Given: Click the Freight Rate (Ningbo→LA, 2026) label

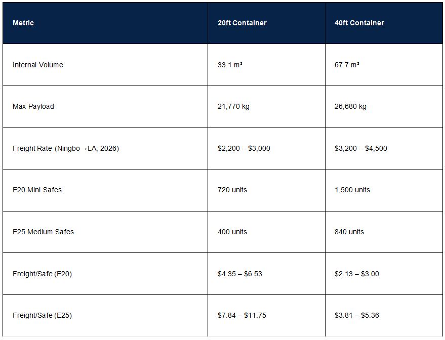Looking at the screenshot, I should 65,148.
